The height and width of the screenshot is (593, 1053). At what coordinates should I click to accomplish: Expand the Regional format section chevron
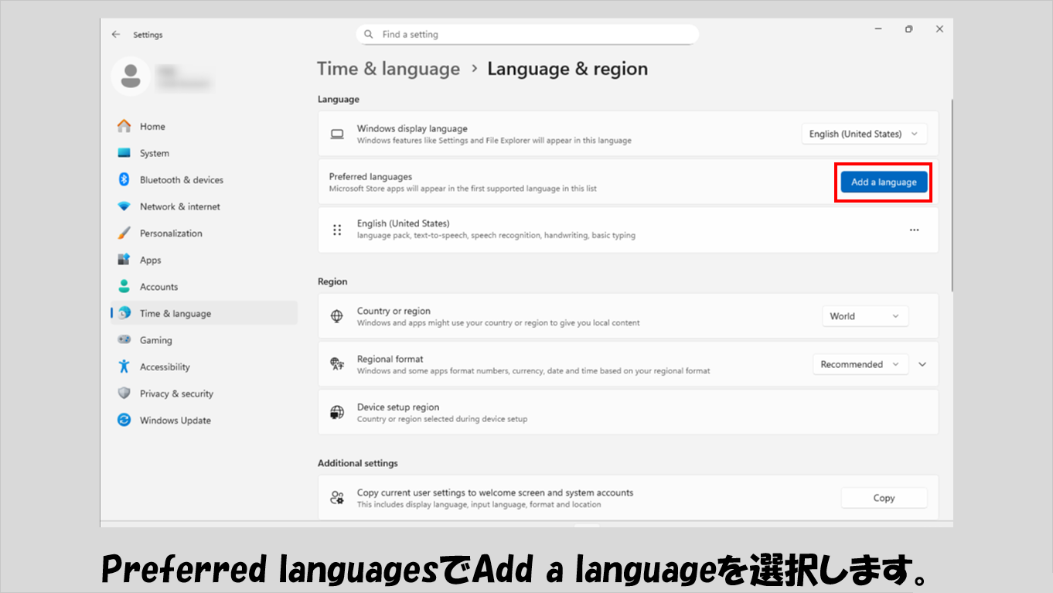pyautogui.click(x=922, y=364)
